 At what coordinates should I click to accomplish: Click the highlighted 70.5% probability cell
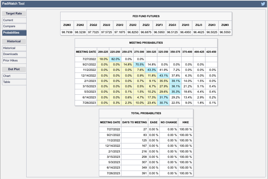(139, 64)
